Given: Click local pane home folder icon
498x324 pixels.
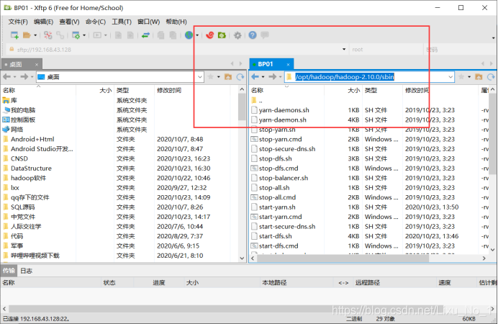Looking at the screenshot, I should click(228, 77).
